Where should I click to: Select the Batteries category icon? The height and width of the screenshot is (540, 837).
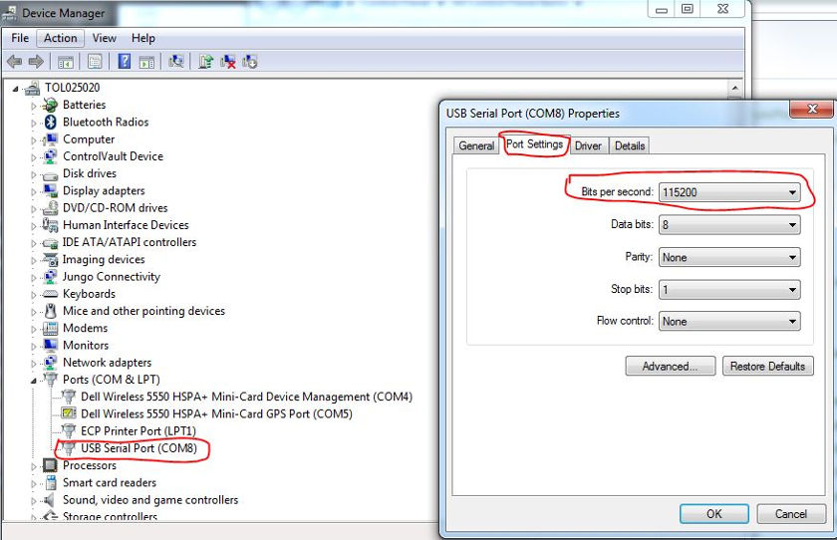pyautogui.click(x=50, y=106)
